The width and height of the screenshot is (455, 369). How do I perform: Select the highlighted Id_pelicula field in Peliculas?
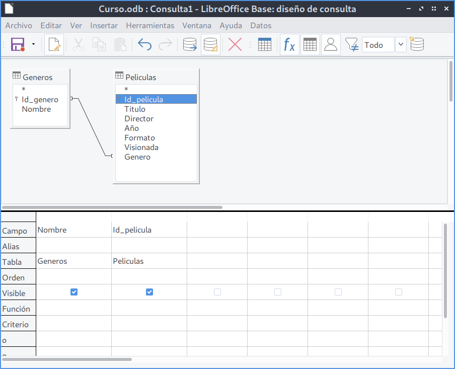tap(156, 99)
